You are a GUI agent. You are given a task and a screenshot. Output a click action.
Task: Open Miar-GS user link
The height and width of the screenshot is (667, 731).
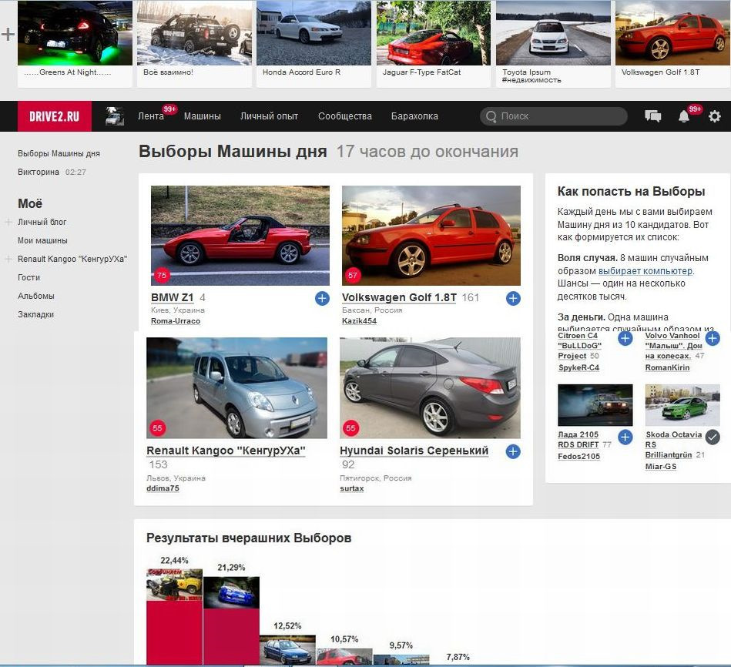661,467
